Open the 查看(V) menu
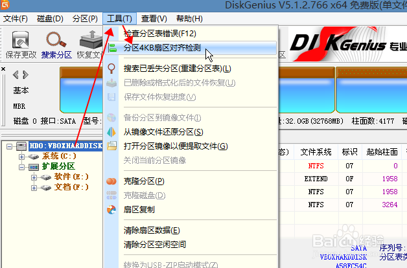The image size is (407, 268). [154, 19]
